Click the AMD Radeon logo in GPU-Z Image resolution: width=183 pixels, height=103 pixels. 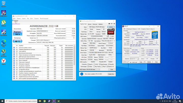pos(111,32)
